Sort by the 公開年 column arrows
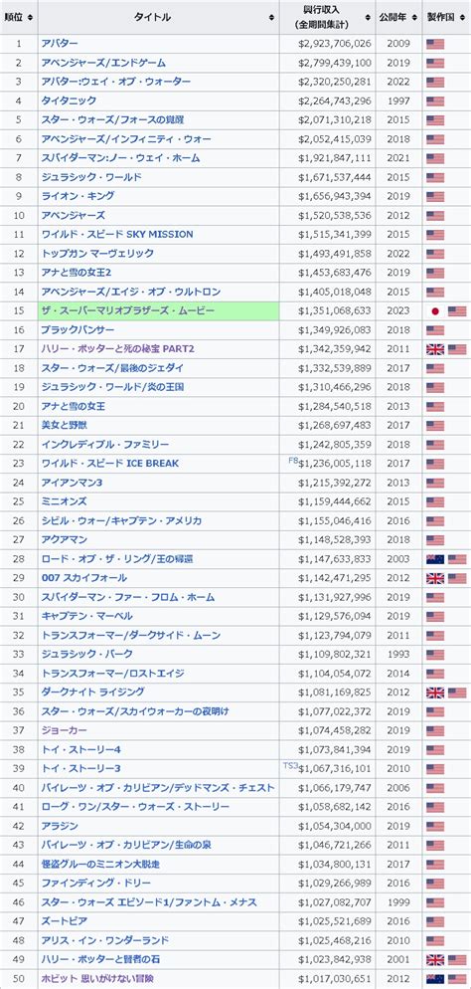The image size is (471, 989). coord(415,17)
